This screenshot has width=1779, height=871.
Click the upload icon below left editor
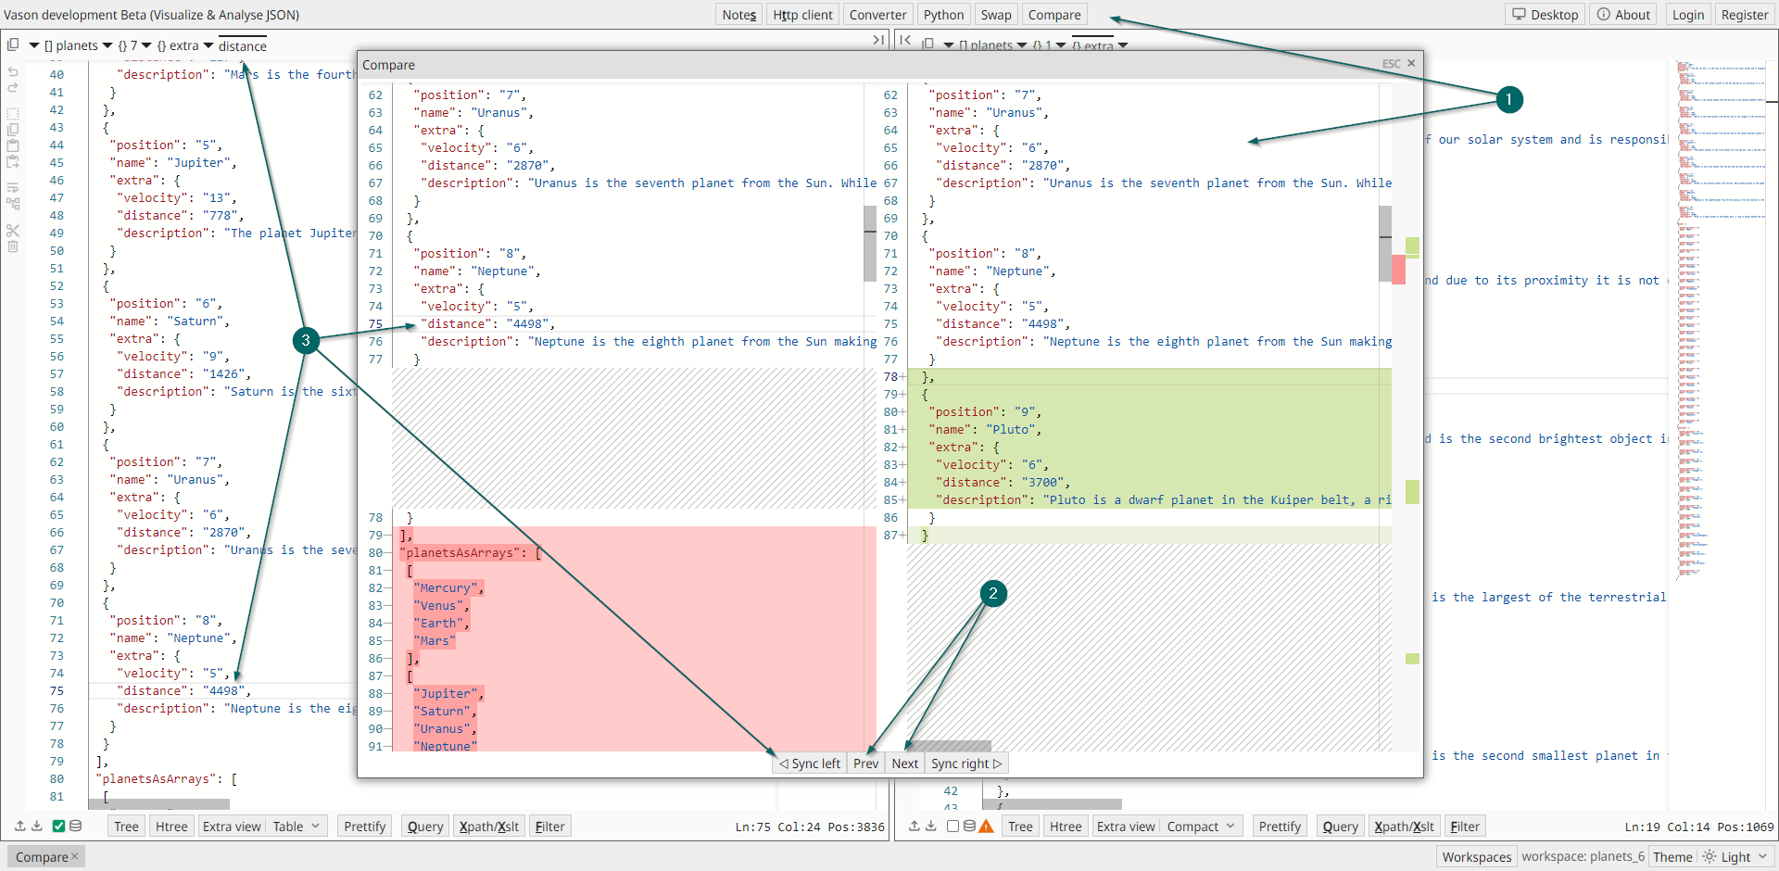(19, 826)
